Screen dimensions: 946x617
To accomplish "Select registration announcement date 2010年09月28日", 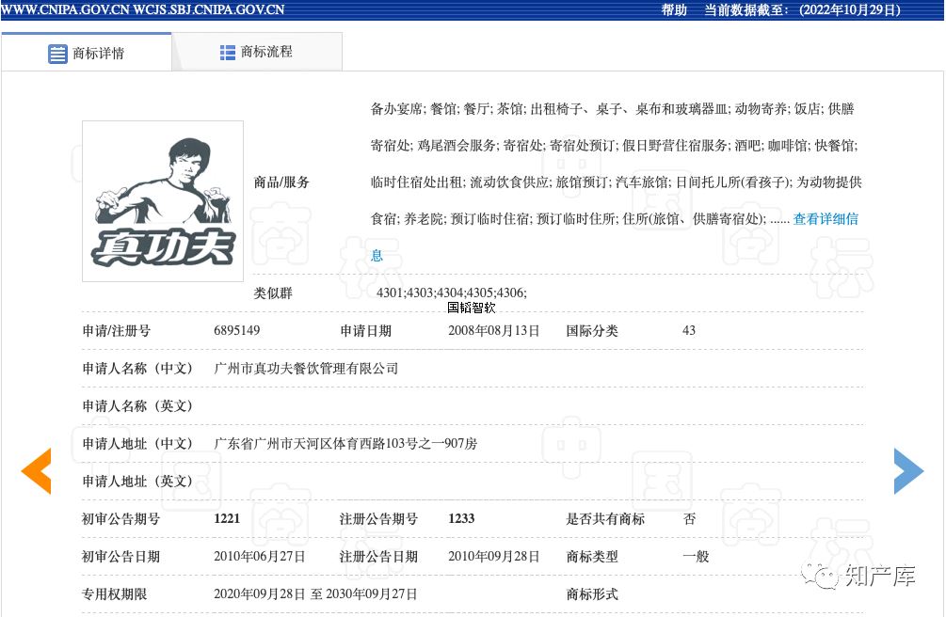I will click(493, 557).
